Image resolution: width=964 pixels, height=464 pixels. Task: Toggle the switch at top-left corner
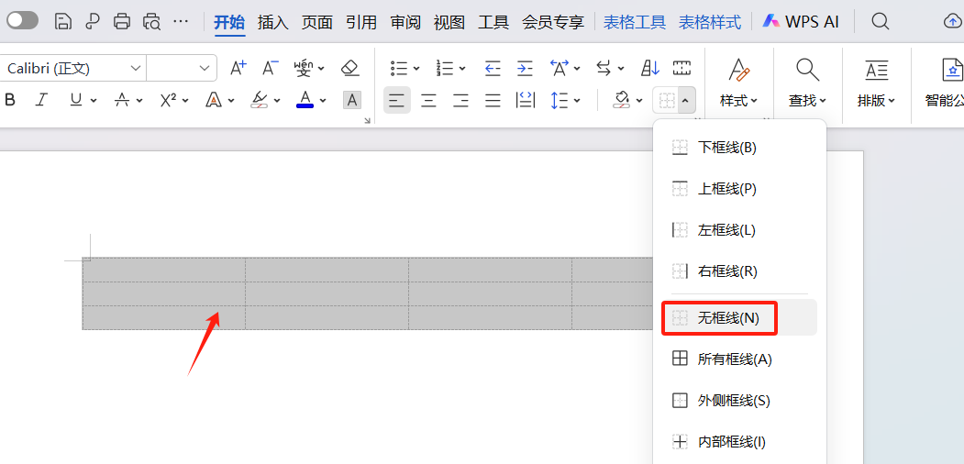(23, 21)
